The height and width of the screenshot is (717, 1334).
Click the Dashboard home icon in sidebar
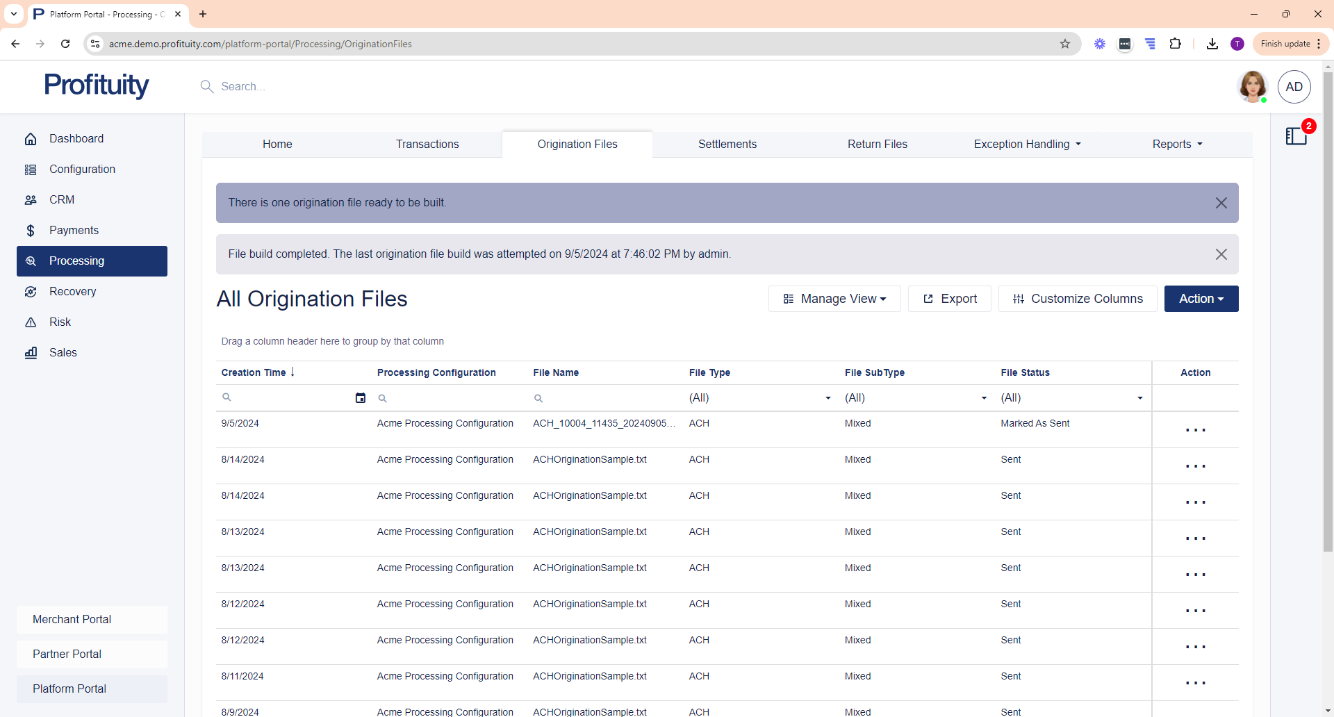click(x=31, y=139)
